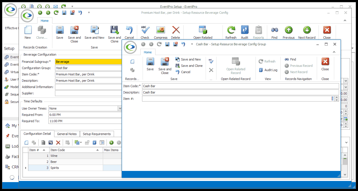Click Delete in the Beverage Config ribbon

tap(176, 32)
